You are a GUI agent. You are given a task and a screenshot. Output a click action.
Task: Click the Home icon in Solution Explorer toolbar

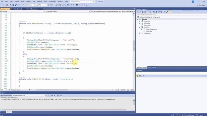point(143,12)
